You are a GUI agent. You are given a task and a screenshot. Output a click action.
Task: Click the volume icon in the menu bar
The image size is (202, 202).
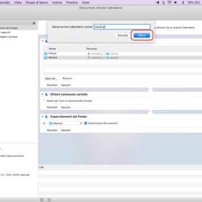click(176, 2)
